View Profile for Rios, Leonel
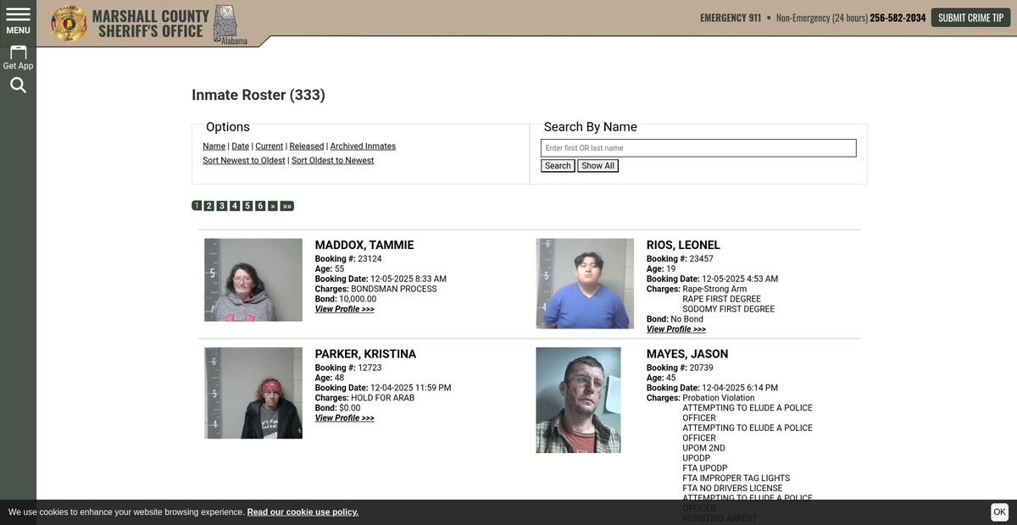 [676, 329]
